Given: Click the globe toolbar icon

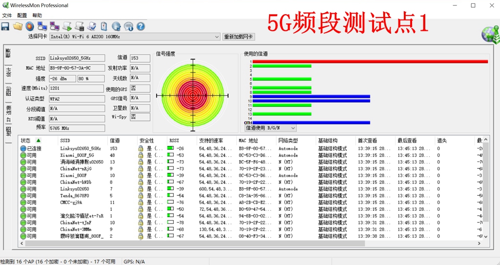Looking at the screenshot, I should (116, 26).
